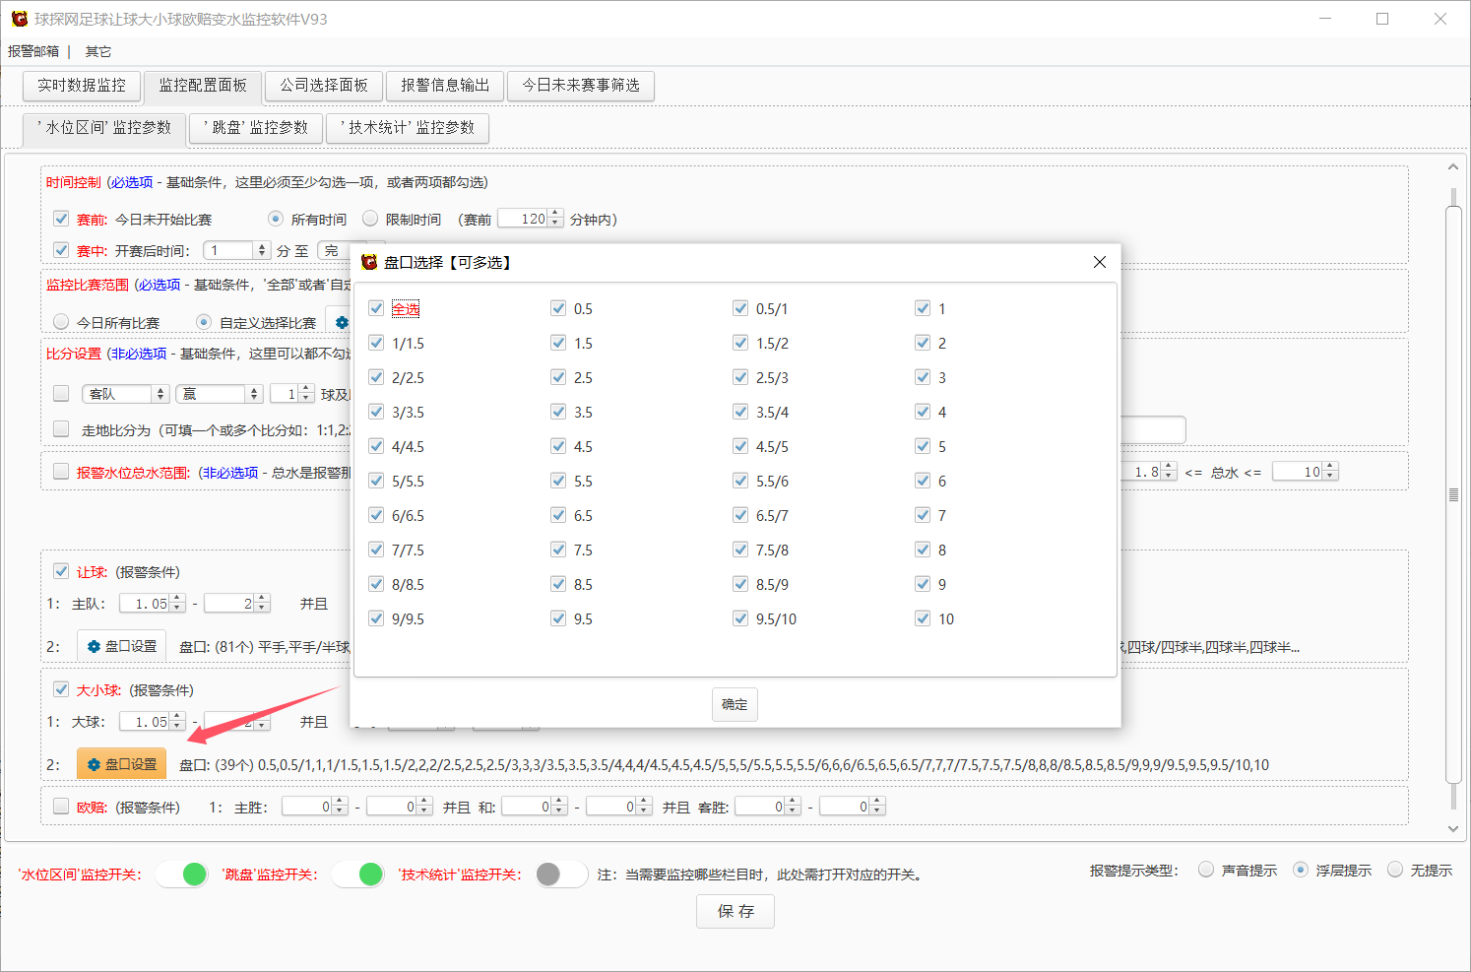This screenshot has height=972, width=1471.
Task: Adjust 让球 主队 upper value 2 stepper
Action: click(x=262, y=604)
